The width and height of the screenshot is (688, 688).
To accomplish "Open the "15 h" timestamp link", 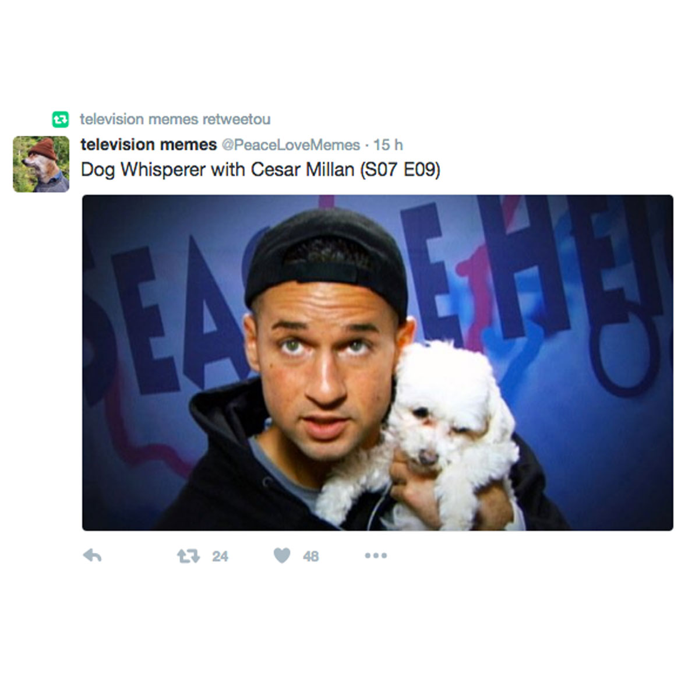I will [388, 145].
